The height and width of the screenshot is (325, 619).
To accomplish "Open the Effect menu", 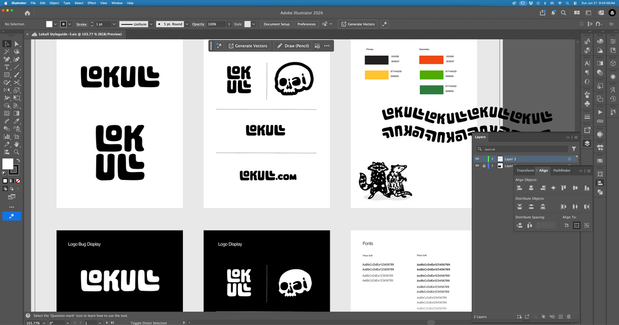I will (x=92, y=3).
